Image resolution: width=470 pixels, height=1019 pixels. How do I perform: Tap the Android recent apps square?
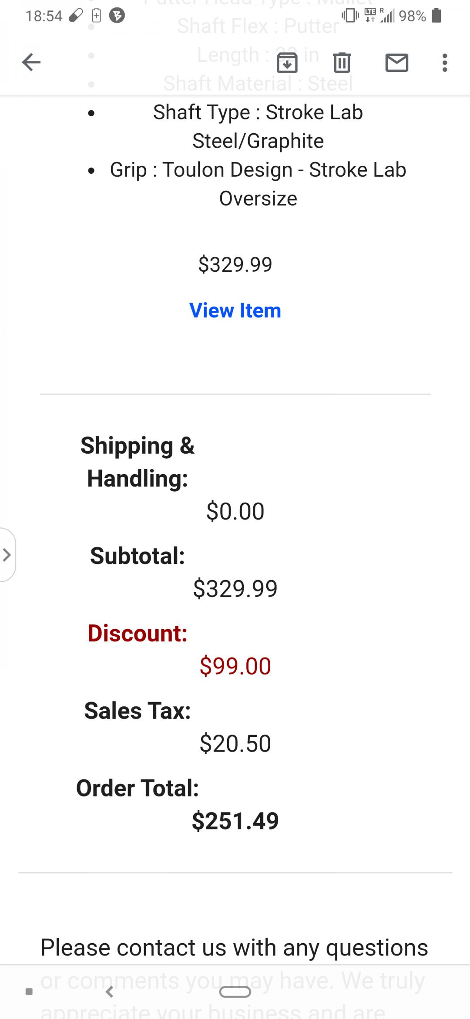pos(29,992)
